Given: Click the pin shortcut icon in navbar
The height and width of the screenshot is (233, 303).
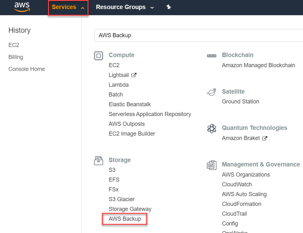Looking at the screenshot, I should tap(169, 7).
